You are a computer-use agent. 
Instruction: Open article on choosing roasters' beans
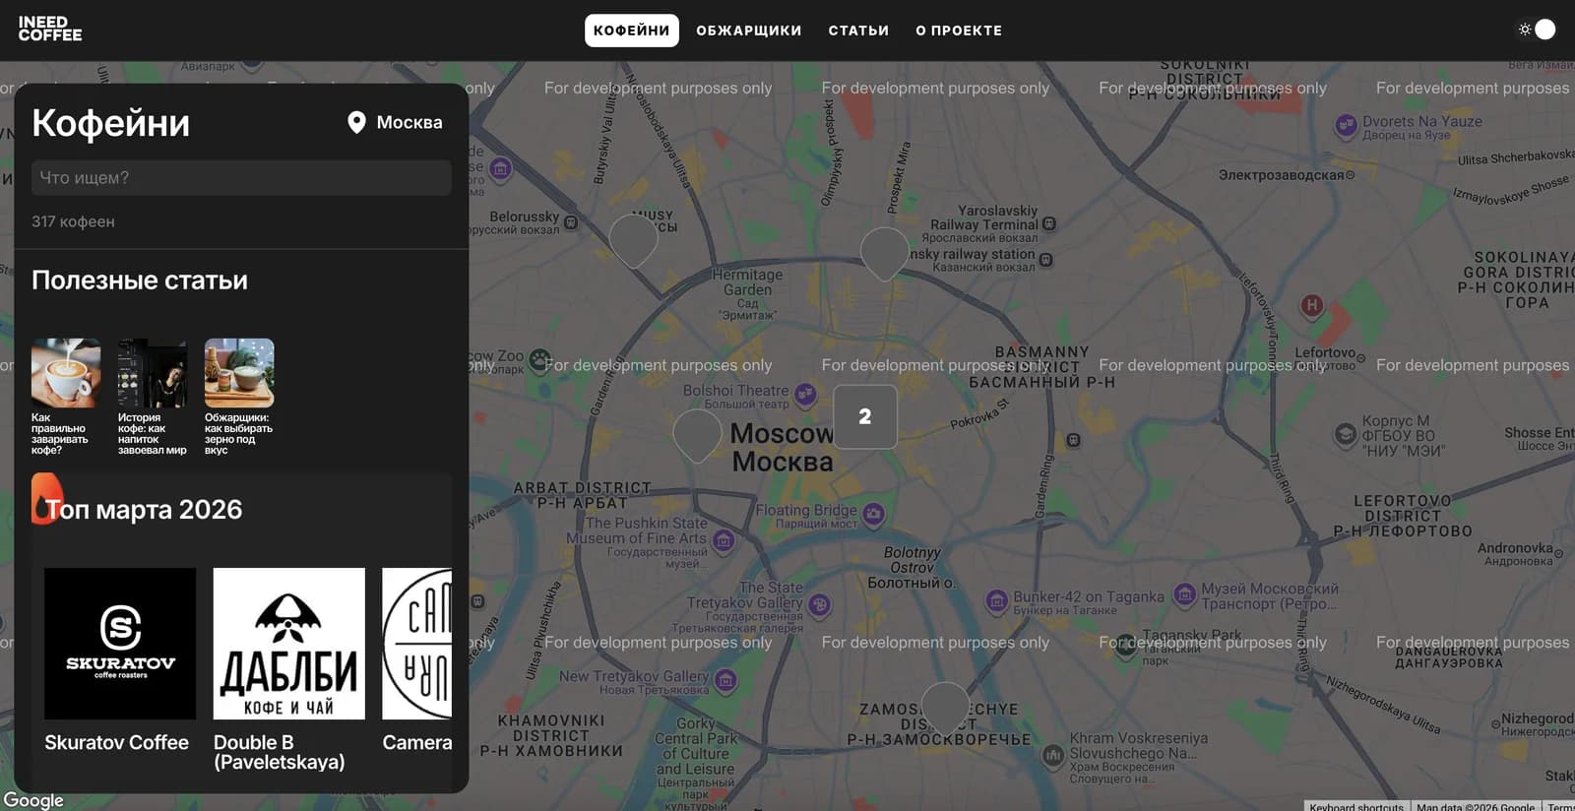(239, 373)
